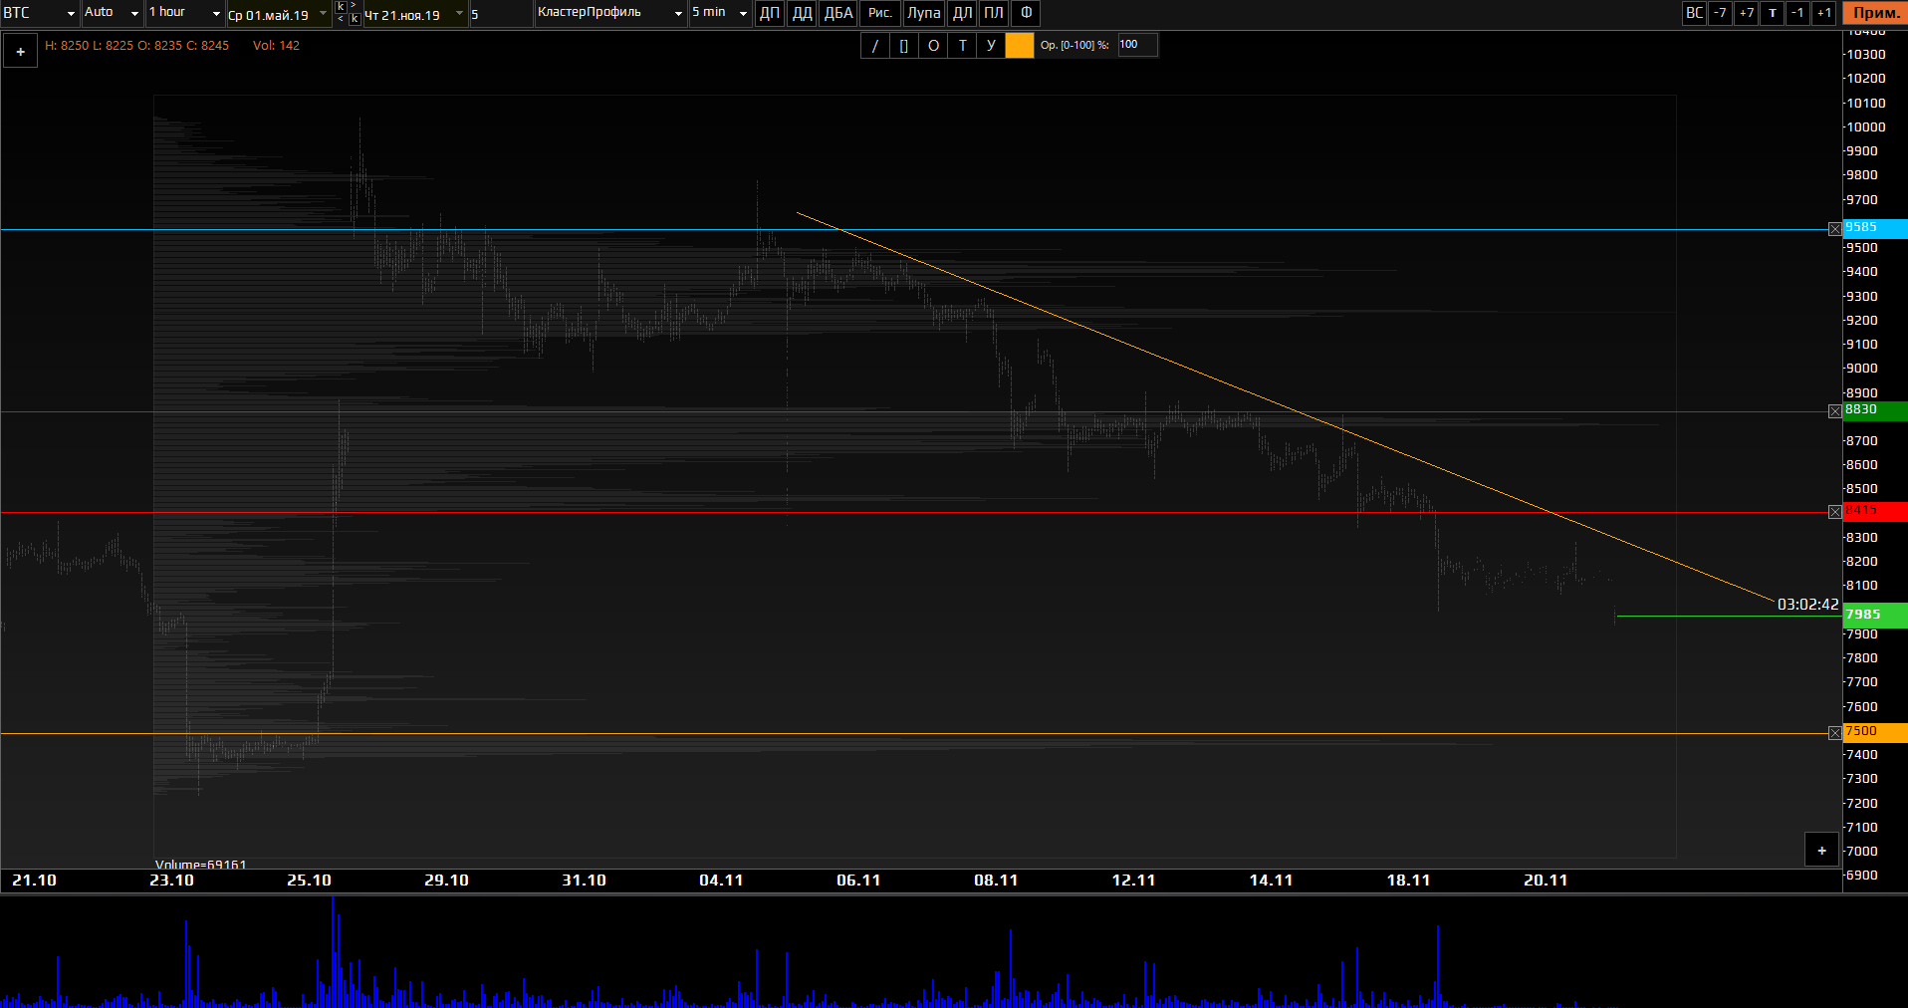Click the ВС toolbar button
Image resolution: width=1908 pixels, height=1008 pixels.
[x=1694, y=13]
